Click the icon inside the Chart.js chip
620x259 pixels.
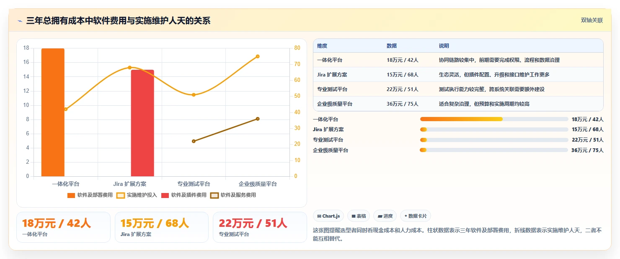click(x=319, y=216)
